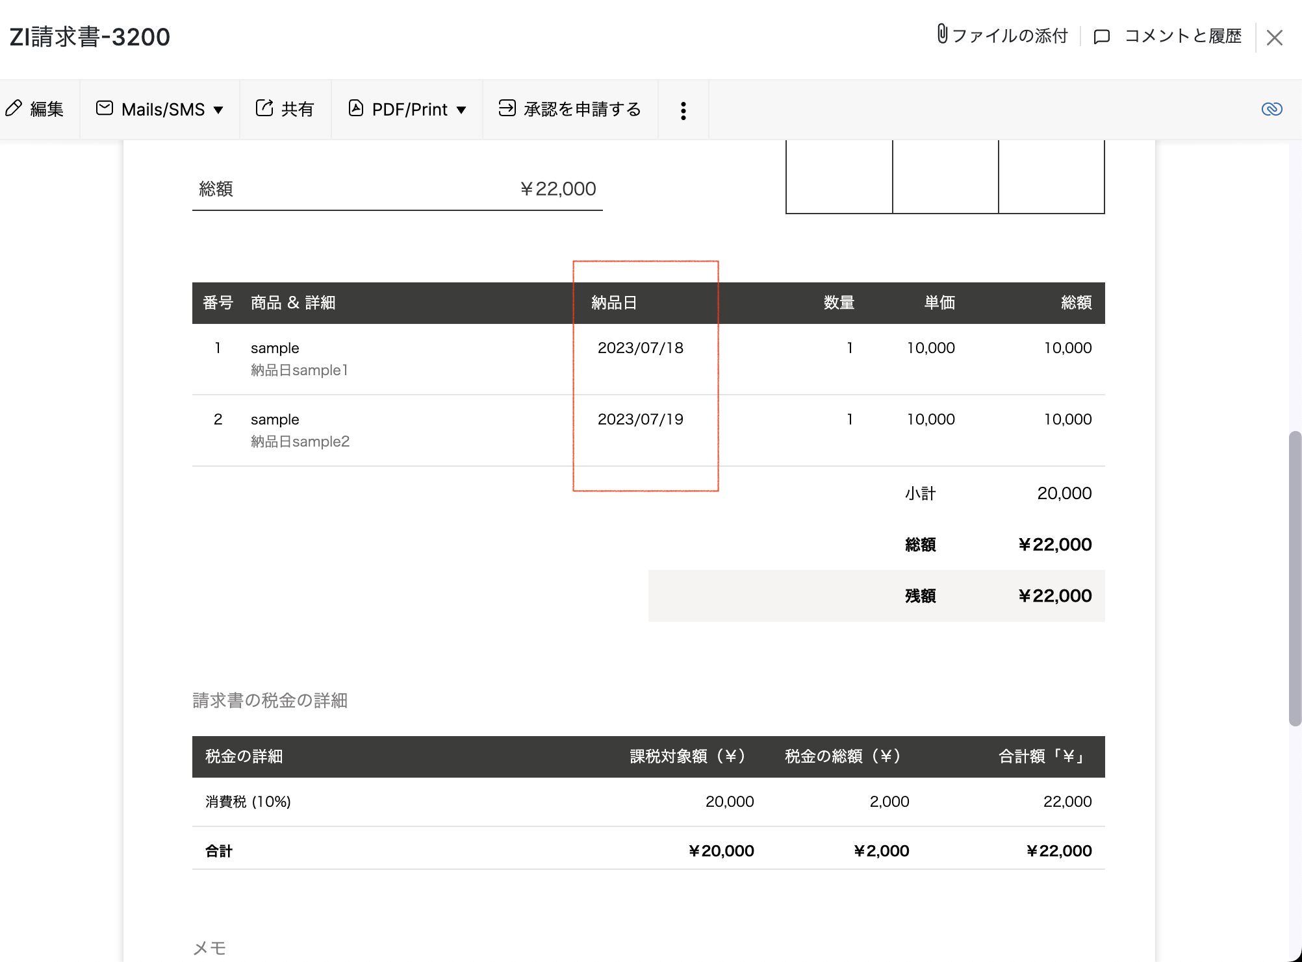Click ファイルの添付 link

(x=1010, y=36)
